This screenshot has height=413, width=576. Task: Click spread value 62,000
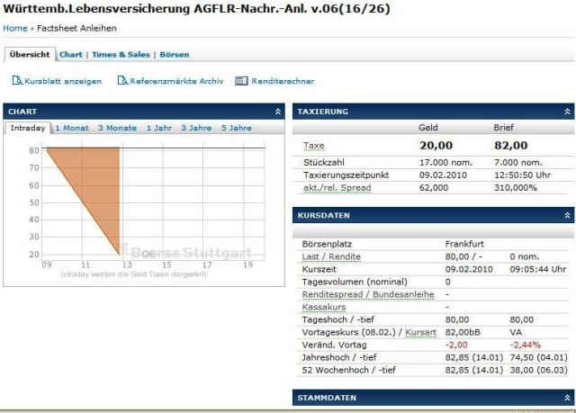[x=434, y=187]
